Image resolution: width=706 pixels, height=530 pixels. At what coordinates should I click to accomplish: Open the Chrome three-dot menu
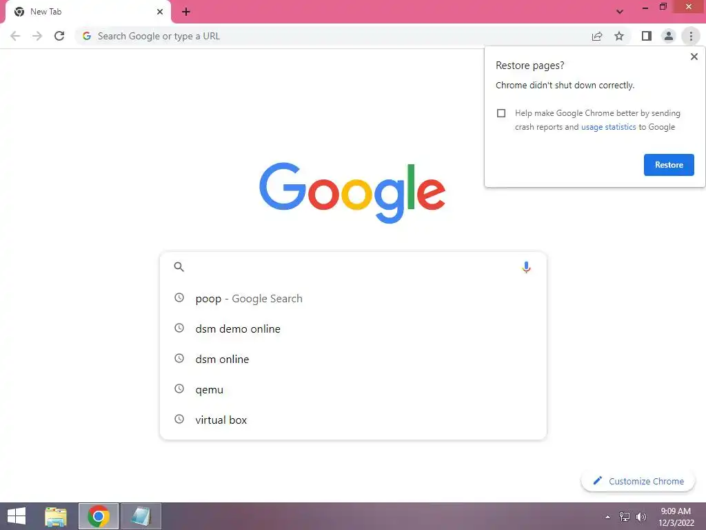click(x=691, y=36)
